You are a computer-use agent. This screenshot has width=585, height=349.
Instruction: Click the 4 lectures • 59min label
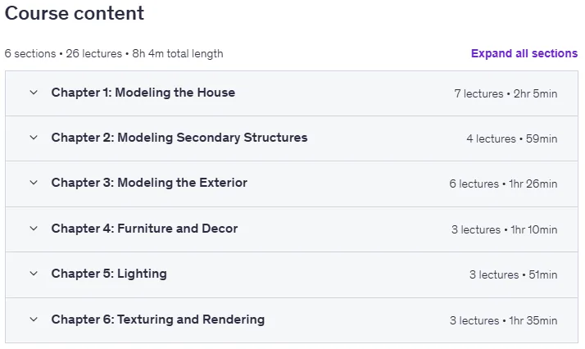pyautogui.click(x=512, y=138)
